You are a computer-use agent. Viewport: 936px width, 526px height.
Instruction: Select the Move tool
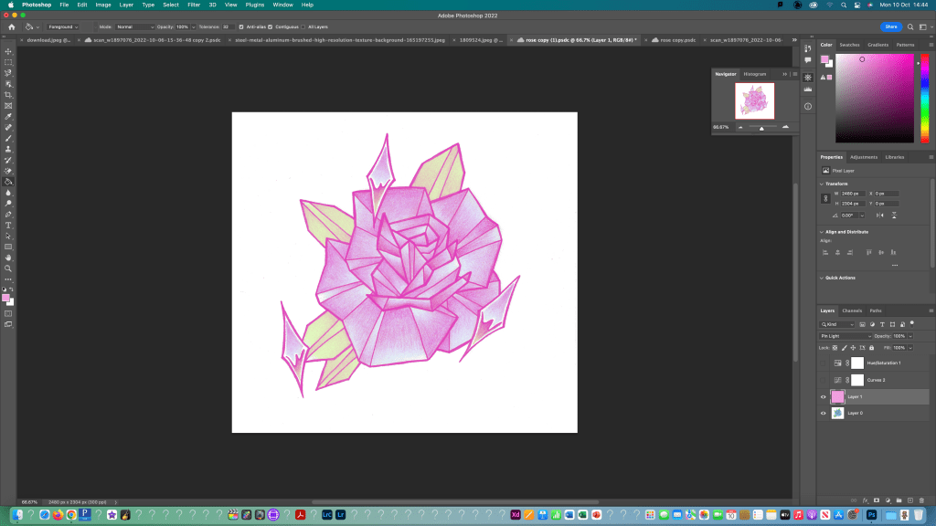[8, 51]
